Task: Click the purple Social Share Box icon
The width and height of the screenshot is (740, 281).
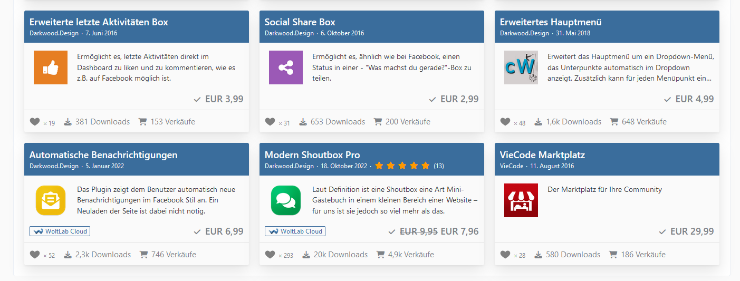Action: tap(286, 67)
